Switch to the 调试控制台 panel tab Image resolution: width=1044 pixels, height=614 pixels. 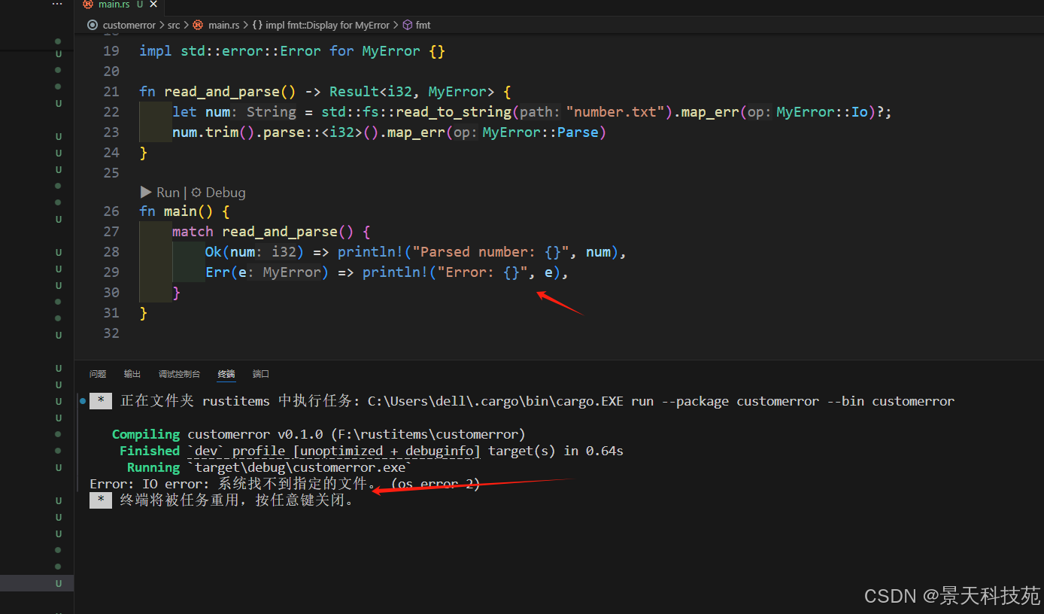point(179,374)
